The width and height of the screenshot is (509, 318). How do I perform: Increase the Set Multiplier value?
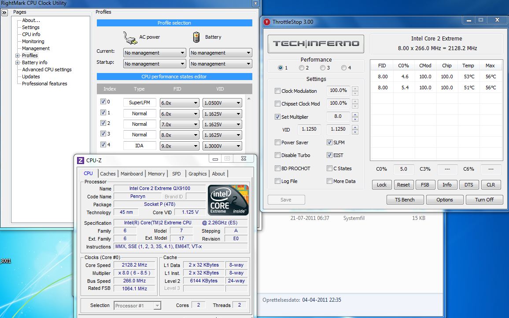pyautogui.click(x=355, y=114)
